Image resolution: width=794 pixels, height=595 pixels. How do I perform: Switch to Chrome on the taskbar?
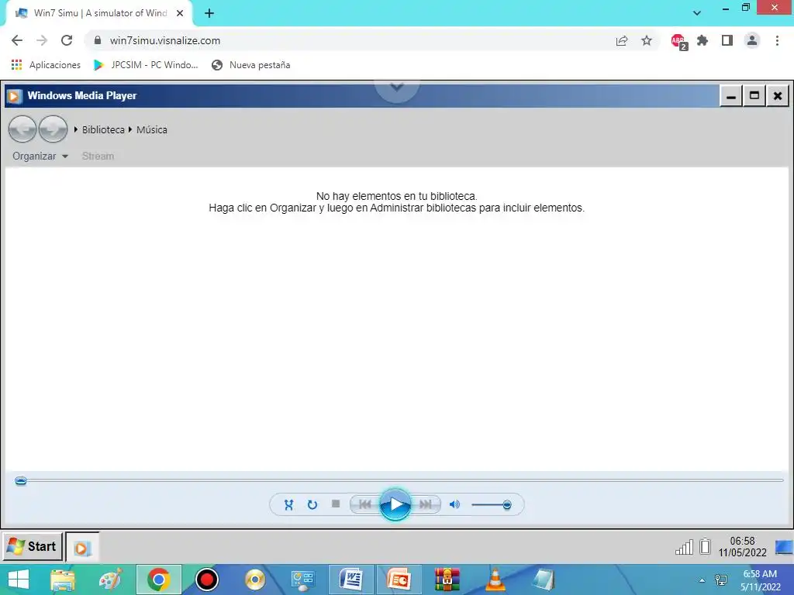(x=159, y=580)
